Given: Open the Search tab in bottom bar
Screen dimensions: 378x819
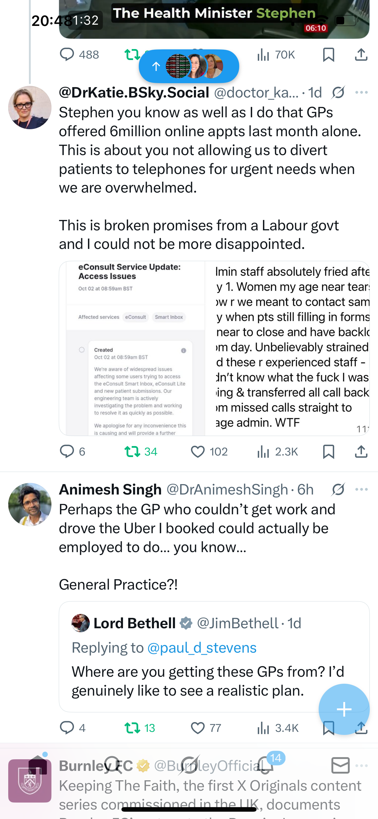Looking at the screenshot, I should [113, 765].
